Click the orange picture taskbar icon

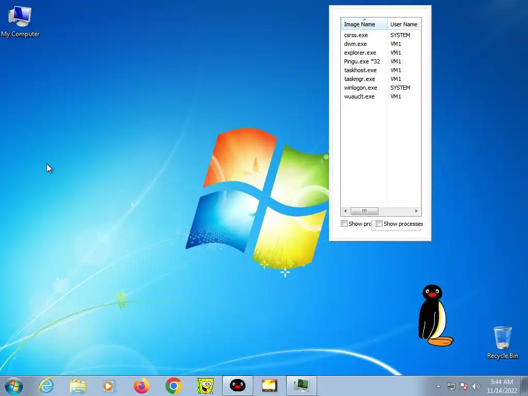[269, 386]
